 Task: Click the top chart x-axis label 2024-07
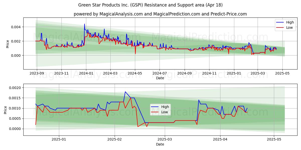point(160,73)
